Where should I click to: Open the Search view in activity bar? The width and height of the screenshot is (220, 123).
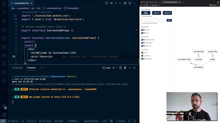pyautogui.click(x=4, y=13)
